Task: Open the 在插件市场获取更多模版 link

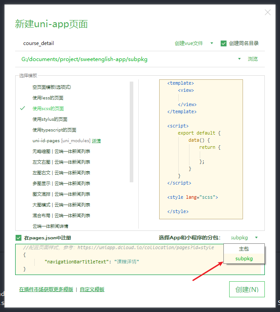Action: click(x=46, y=289)
